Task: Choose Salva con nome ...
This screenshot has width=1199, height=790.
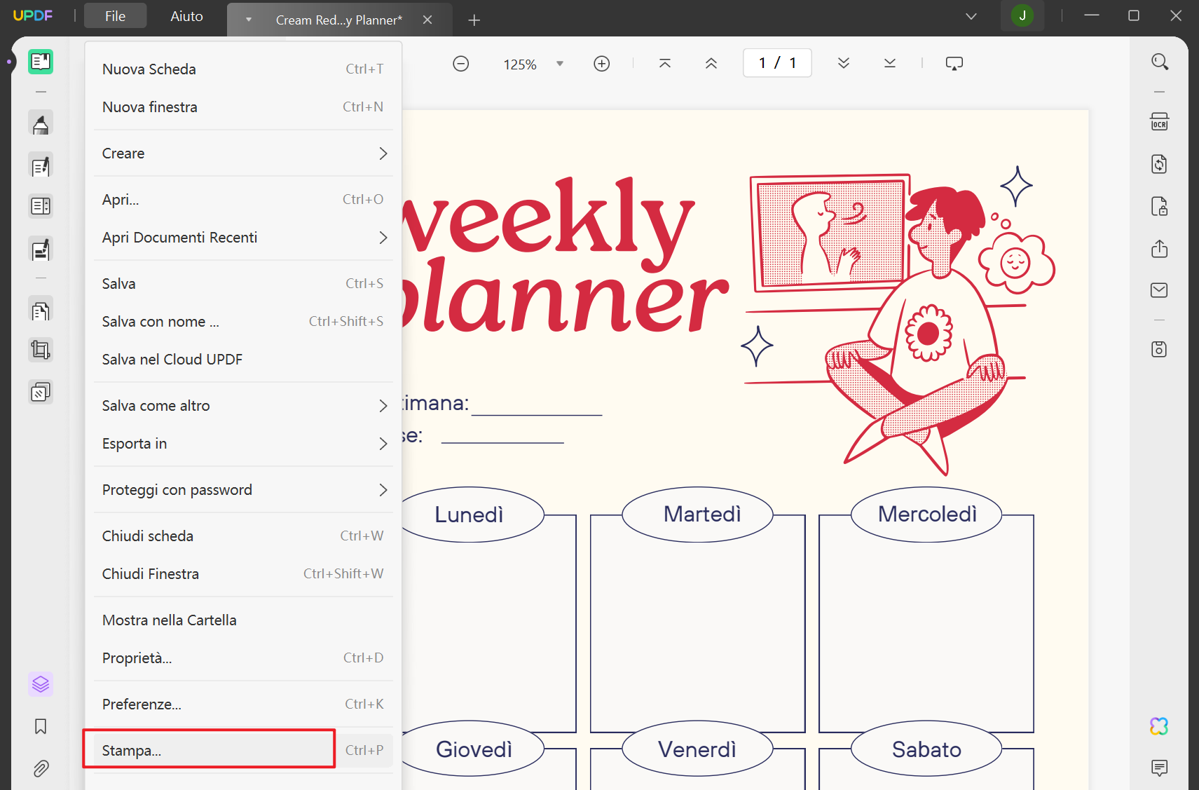Action: pyautogui.click(x=243, y=322)
